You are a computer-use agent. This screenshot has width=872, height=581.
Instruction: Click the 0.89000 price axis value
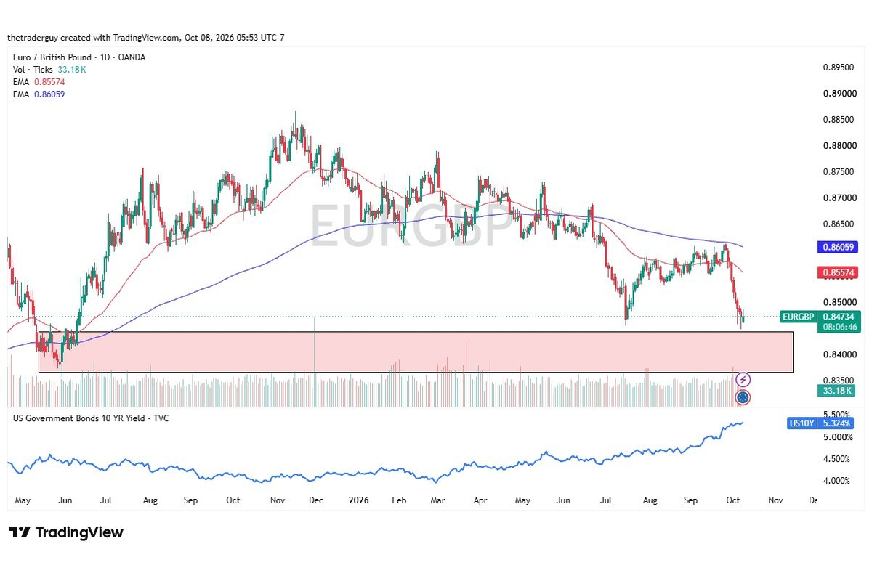[839, 94]
